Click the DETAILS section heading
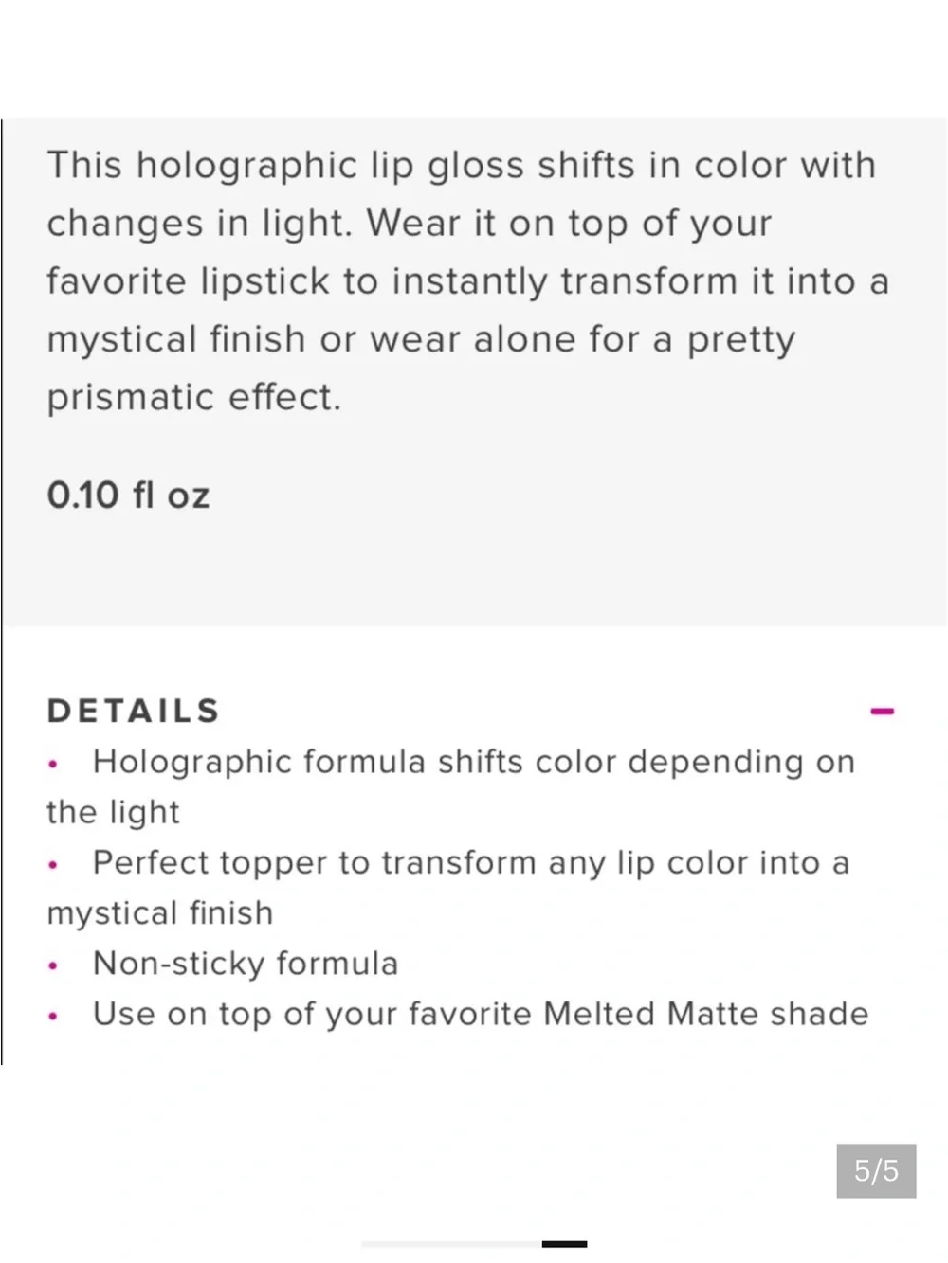Image resolution: width=948 pixels, height=1263 pixels. point(134,711)
